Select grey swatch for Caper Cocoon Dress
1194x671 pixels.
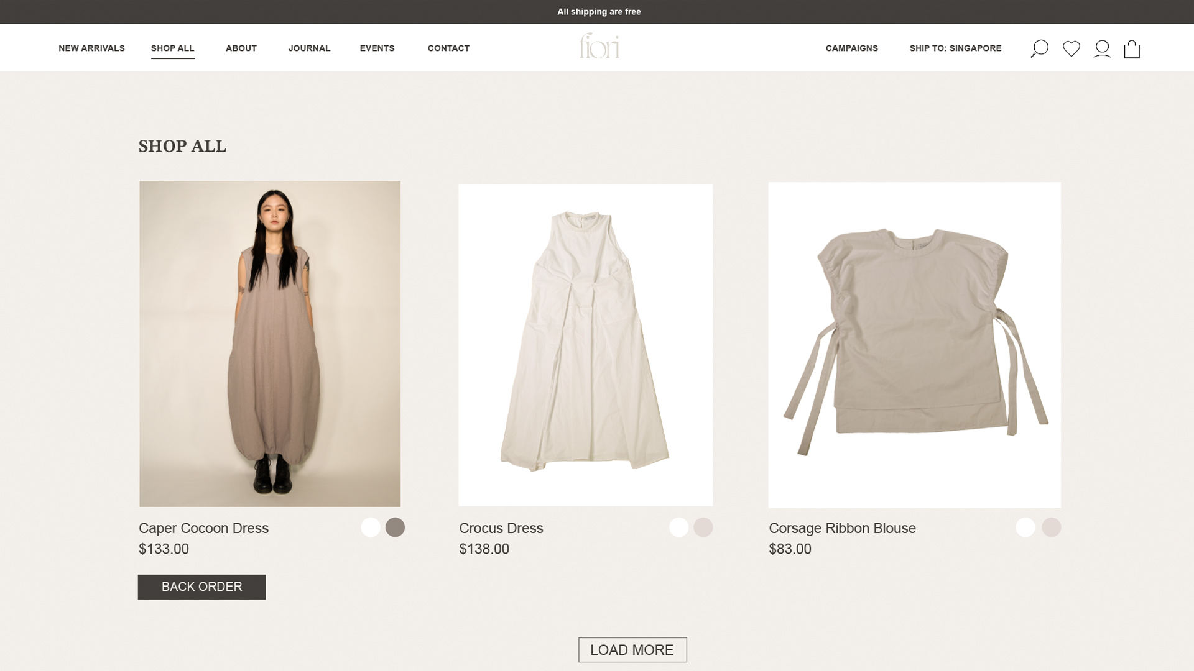click(395, 527)
